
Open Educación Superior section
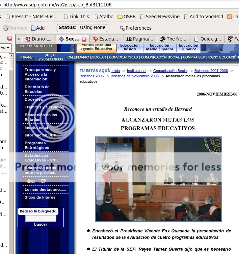point(188,48)
